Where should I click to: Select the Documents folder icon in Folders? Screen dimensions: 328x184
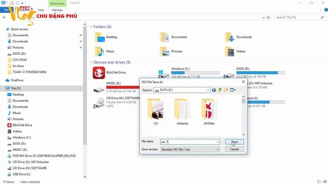coord(165,37)
